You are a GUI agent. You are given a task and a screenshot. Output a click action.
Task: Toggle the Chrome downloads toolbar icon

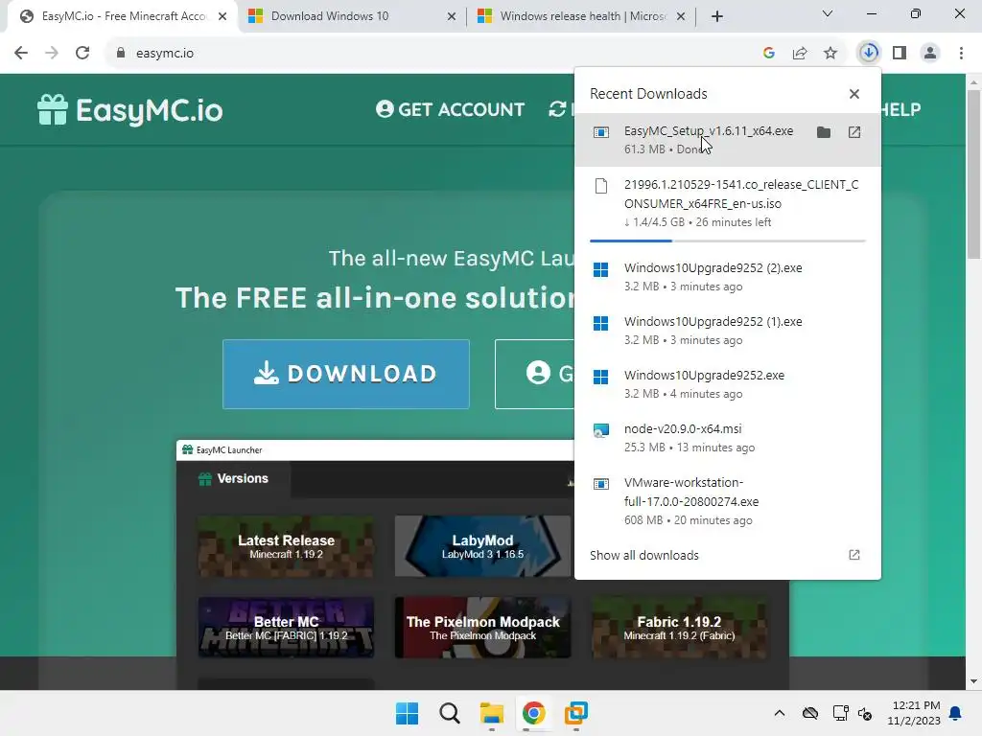(869, 54)
